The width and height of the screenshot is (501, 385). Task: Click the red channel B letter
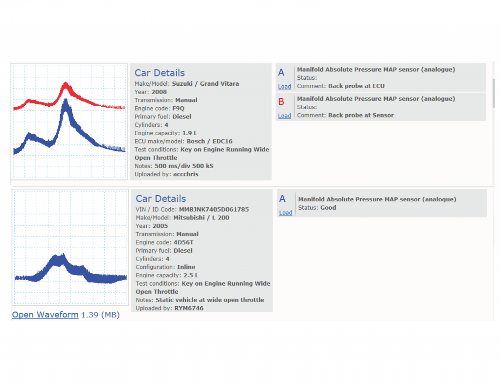(281, 102)
